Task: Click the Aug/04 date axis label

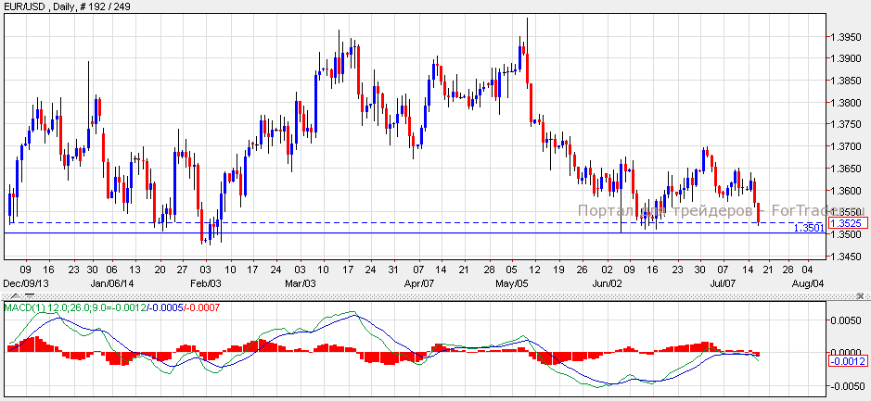Action: point(806,282)
